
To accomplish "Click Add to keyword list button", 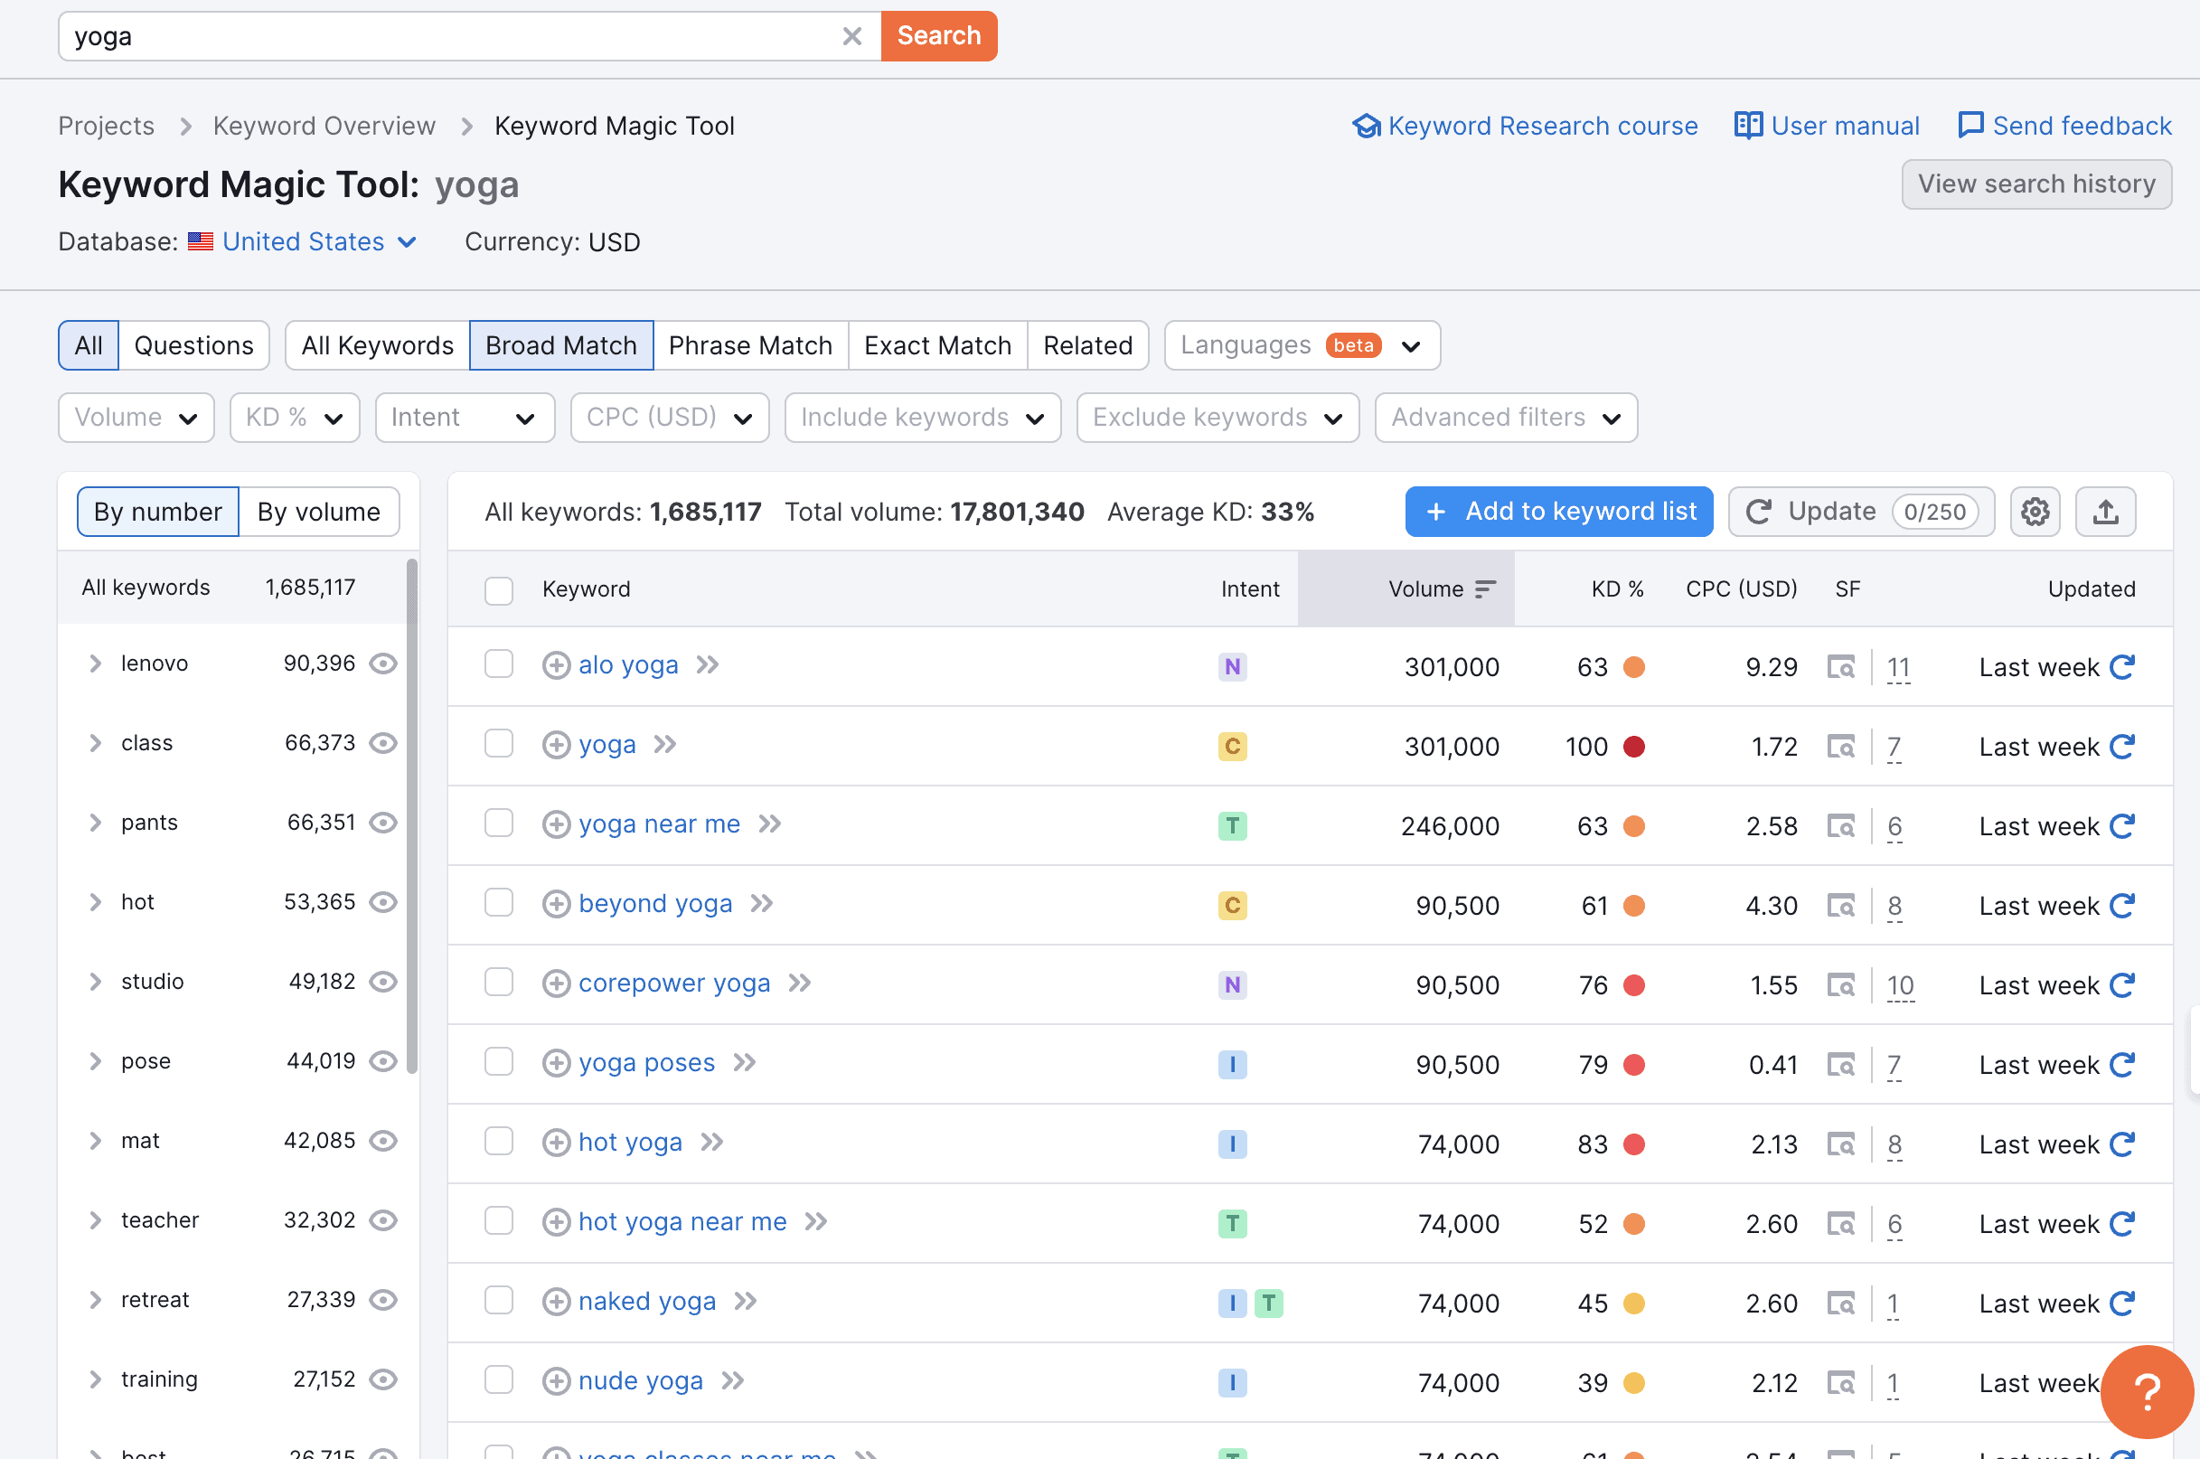I will [x=1558, y=512].
